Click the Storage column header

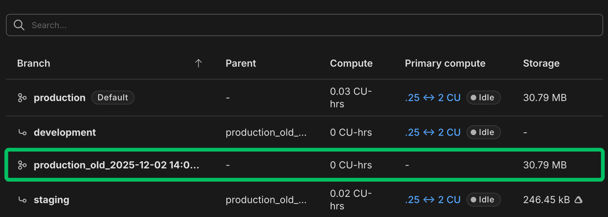coord(541,63)
